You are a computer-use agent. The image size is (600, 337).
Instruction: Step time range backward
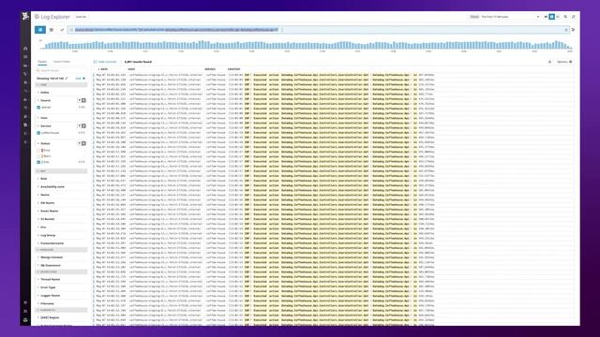tap(546, 17)
